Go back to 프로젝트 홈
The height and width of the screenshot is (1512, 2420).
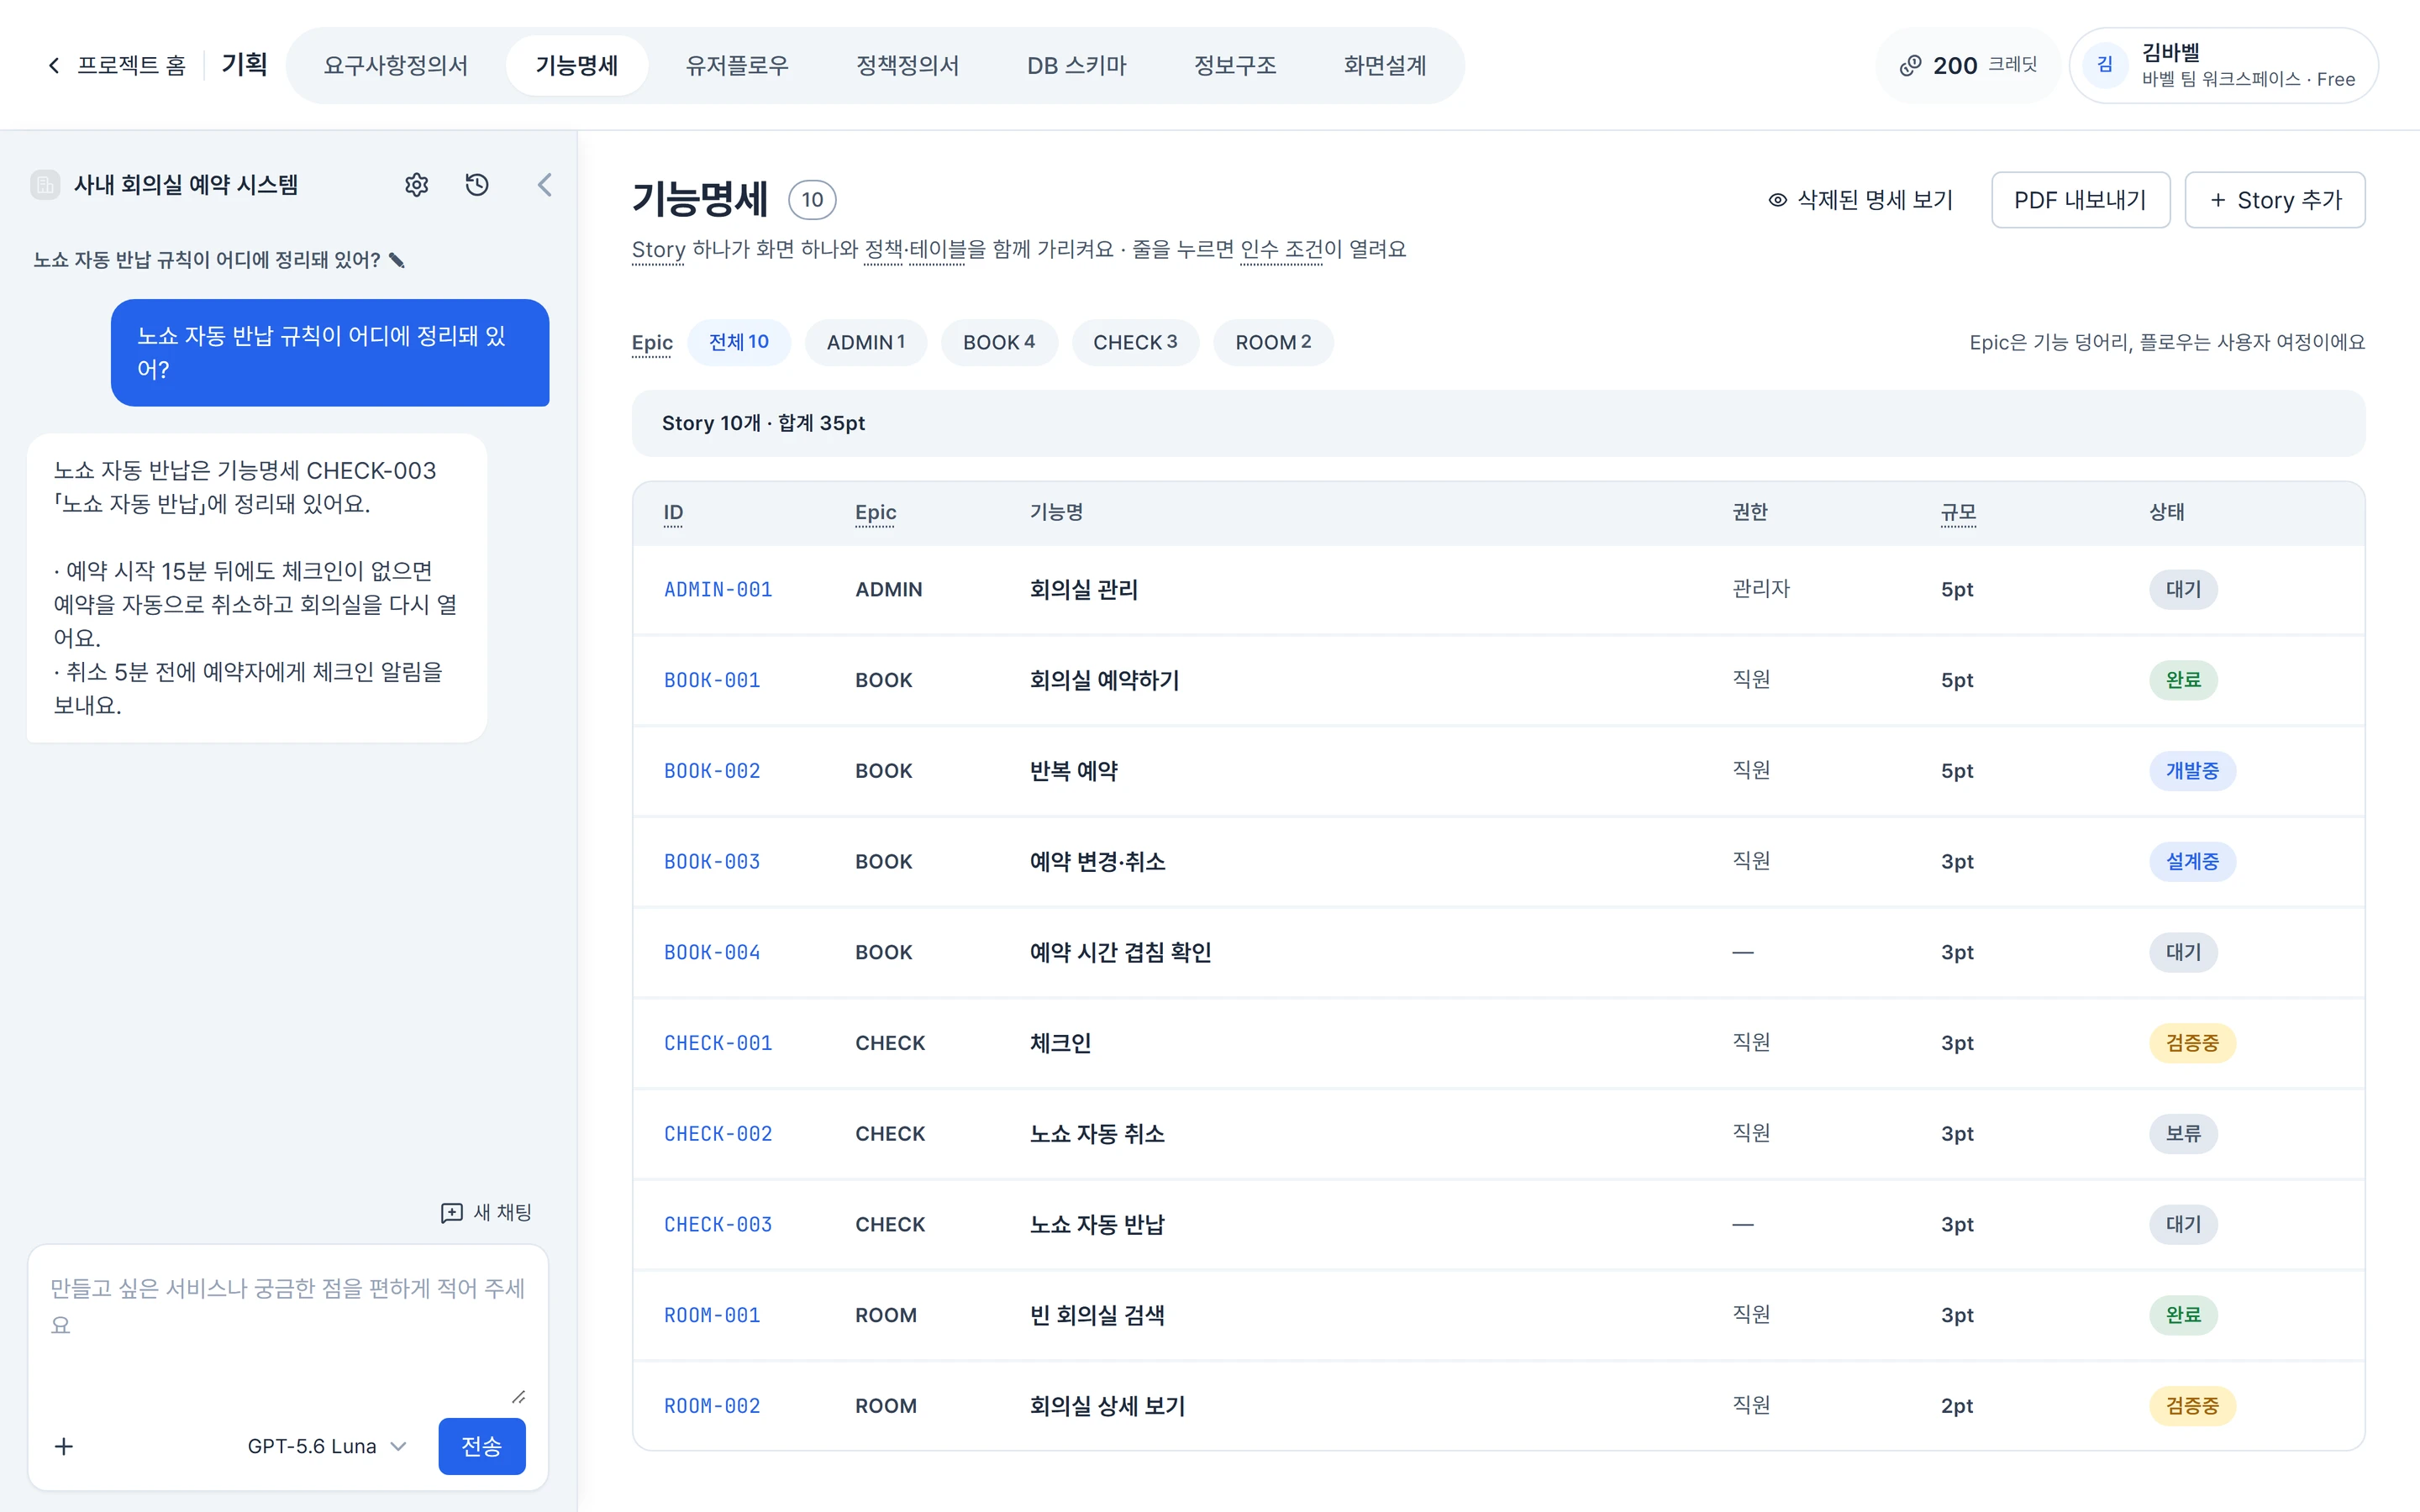(117, 66)
